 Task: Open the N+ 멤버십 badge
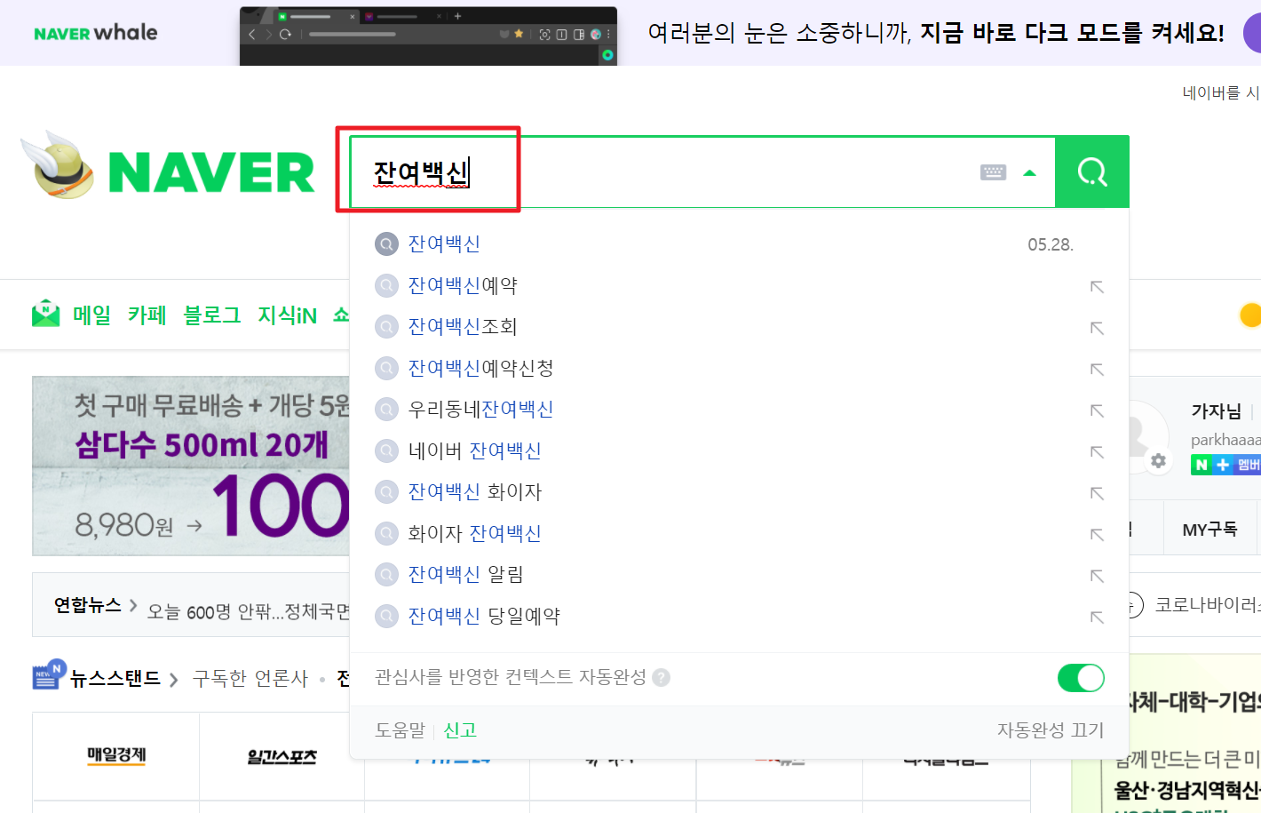click(1225, 465)
